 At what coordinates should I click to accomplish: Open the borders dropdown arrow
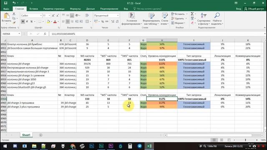43,22
